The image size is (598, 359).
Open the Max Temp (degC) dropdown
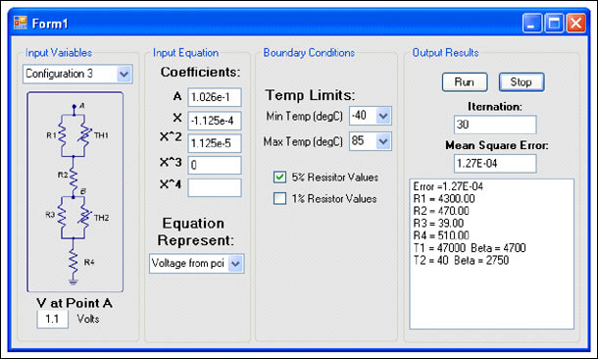coord(383,141)
